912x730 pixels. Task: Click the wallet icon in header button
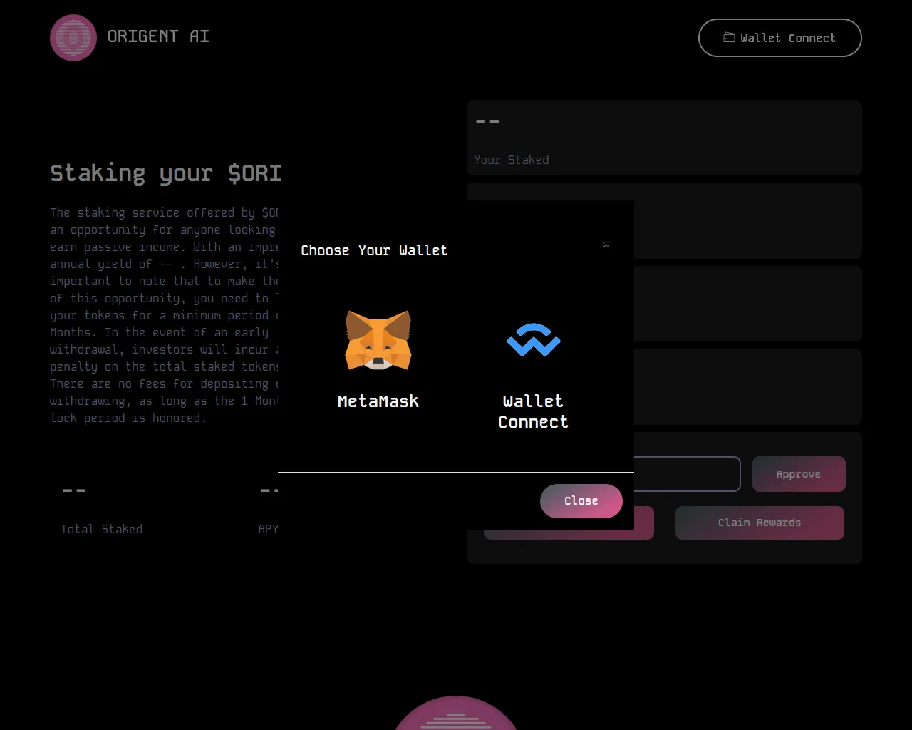[729, 38]
